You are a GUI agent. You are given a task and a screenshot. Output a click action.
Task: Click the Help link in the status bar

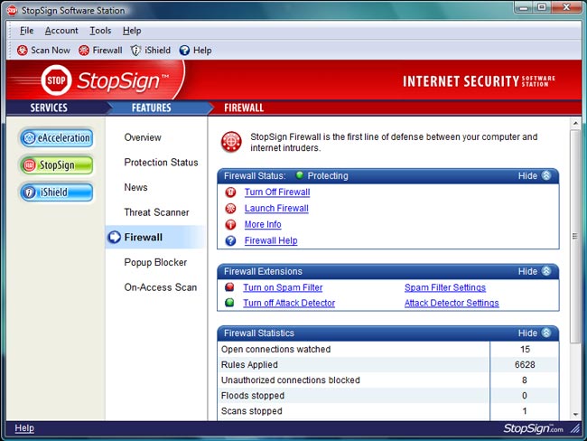coord(24,427)
